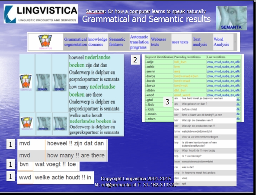Open the Grammatical segmentation link
Viewport: 256px width, 195px height.
[75, 42]
